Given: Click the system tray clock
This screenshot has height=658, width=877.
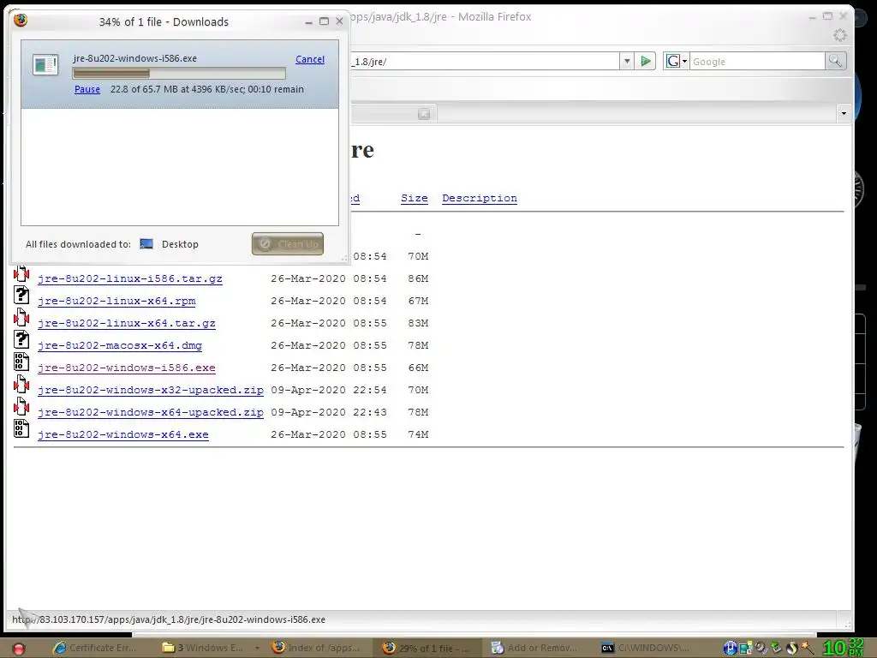Looking at the screenshot, I should [x=843, y=648].
